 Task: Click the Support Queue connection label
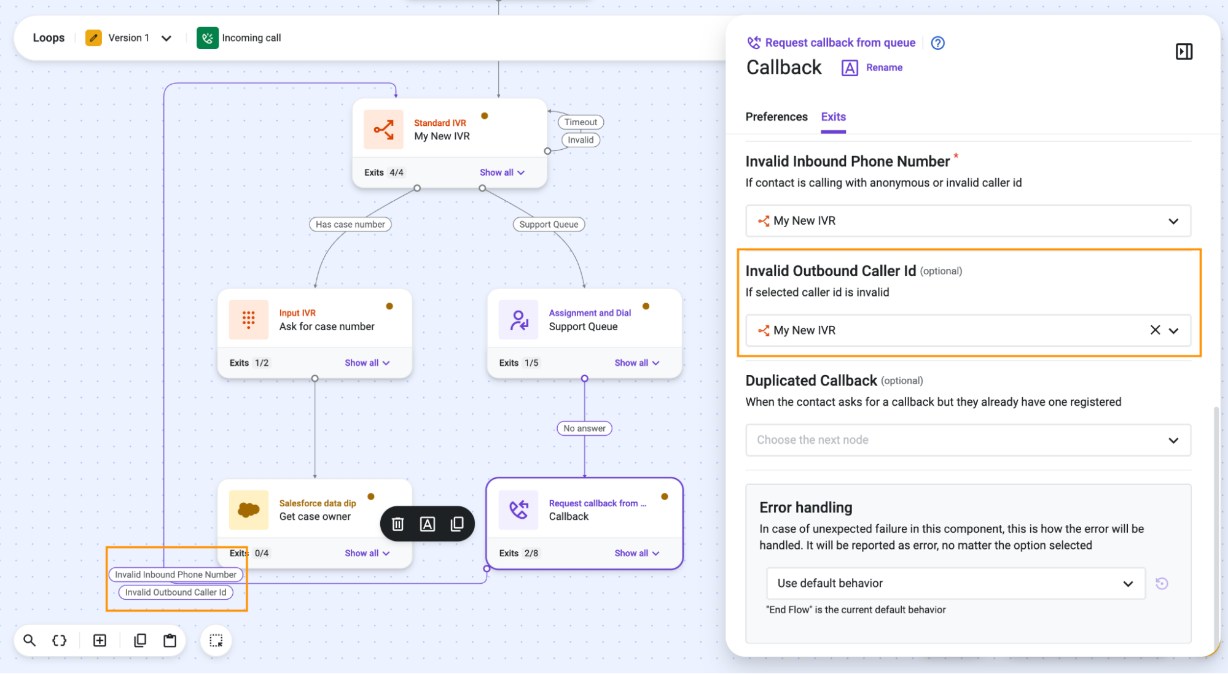tap(549, 225)
